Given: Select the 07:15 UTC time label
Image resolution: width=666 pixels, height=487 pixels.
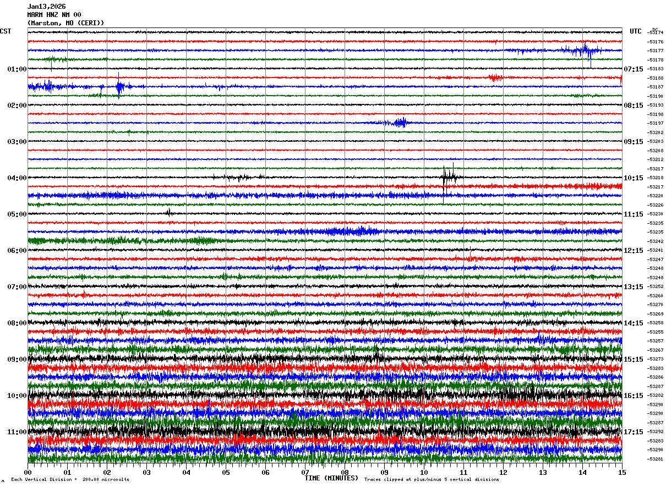Looking at the screenshot, I should [634, 69].
